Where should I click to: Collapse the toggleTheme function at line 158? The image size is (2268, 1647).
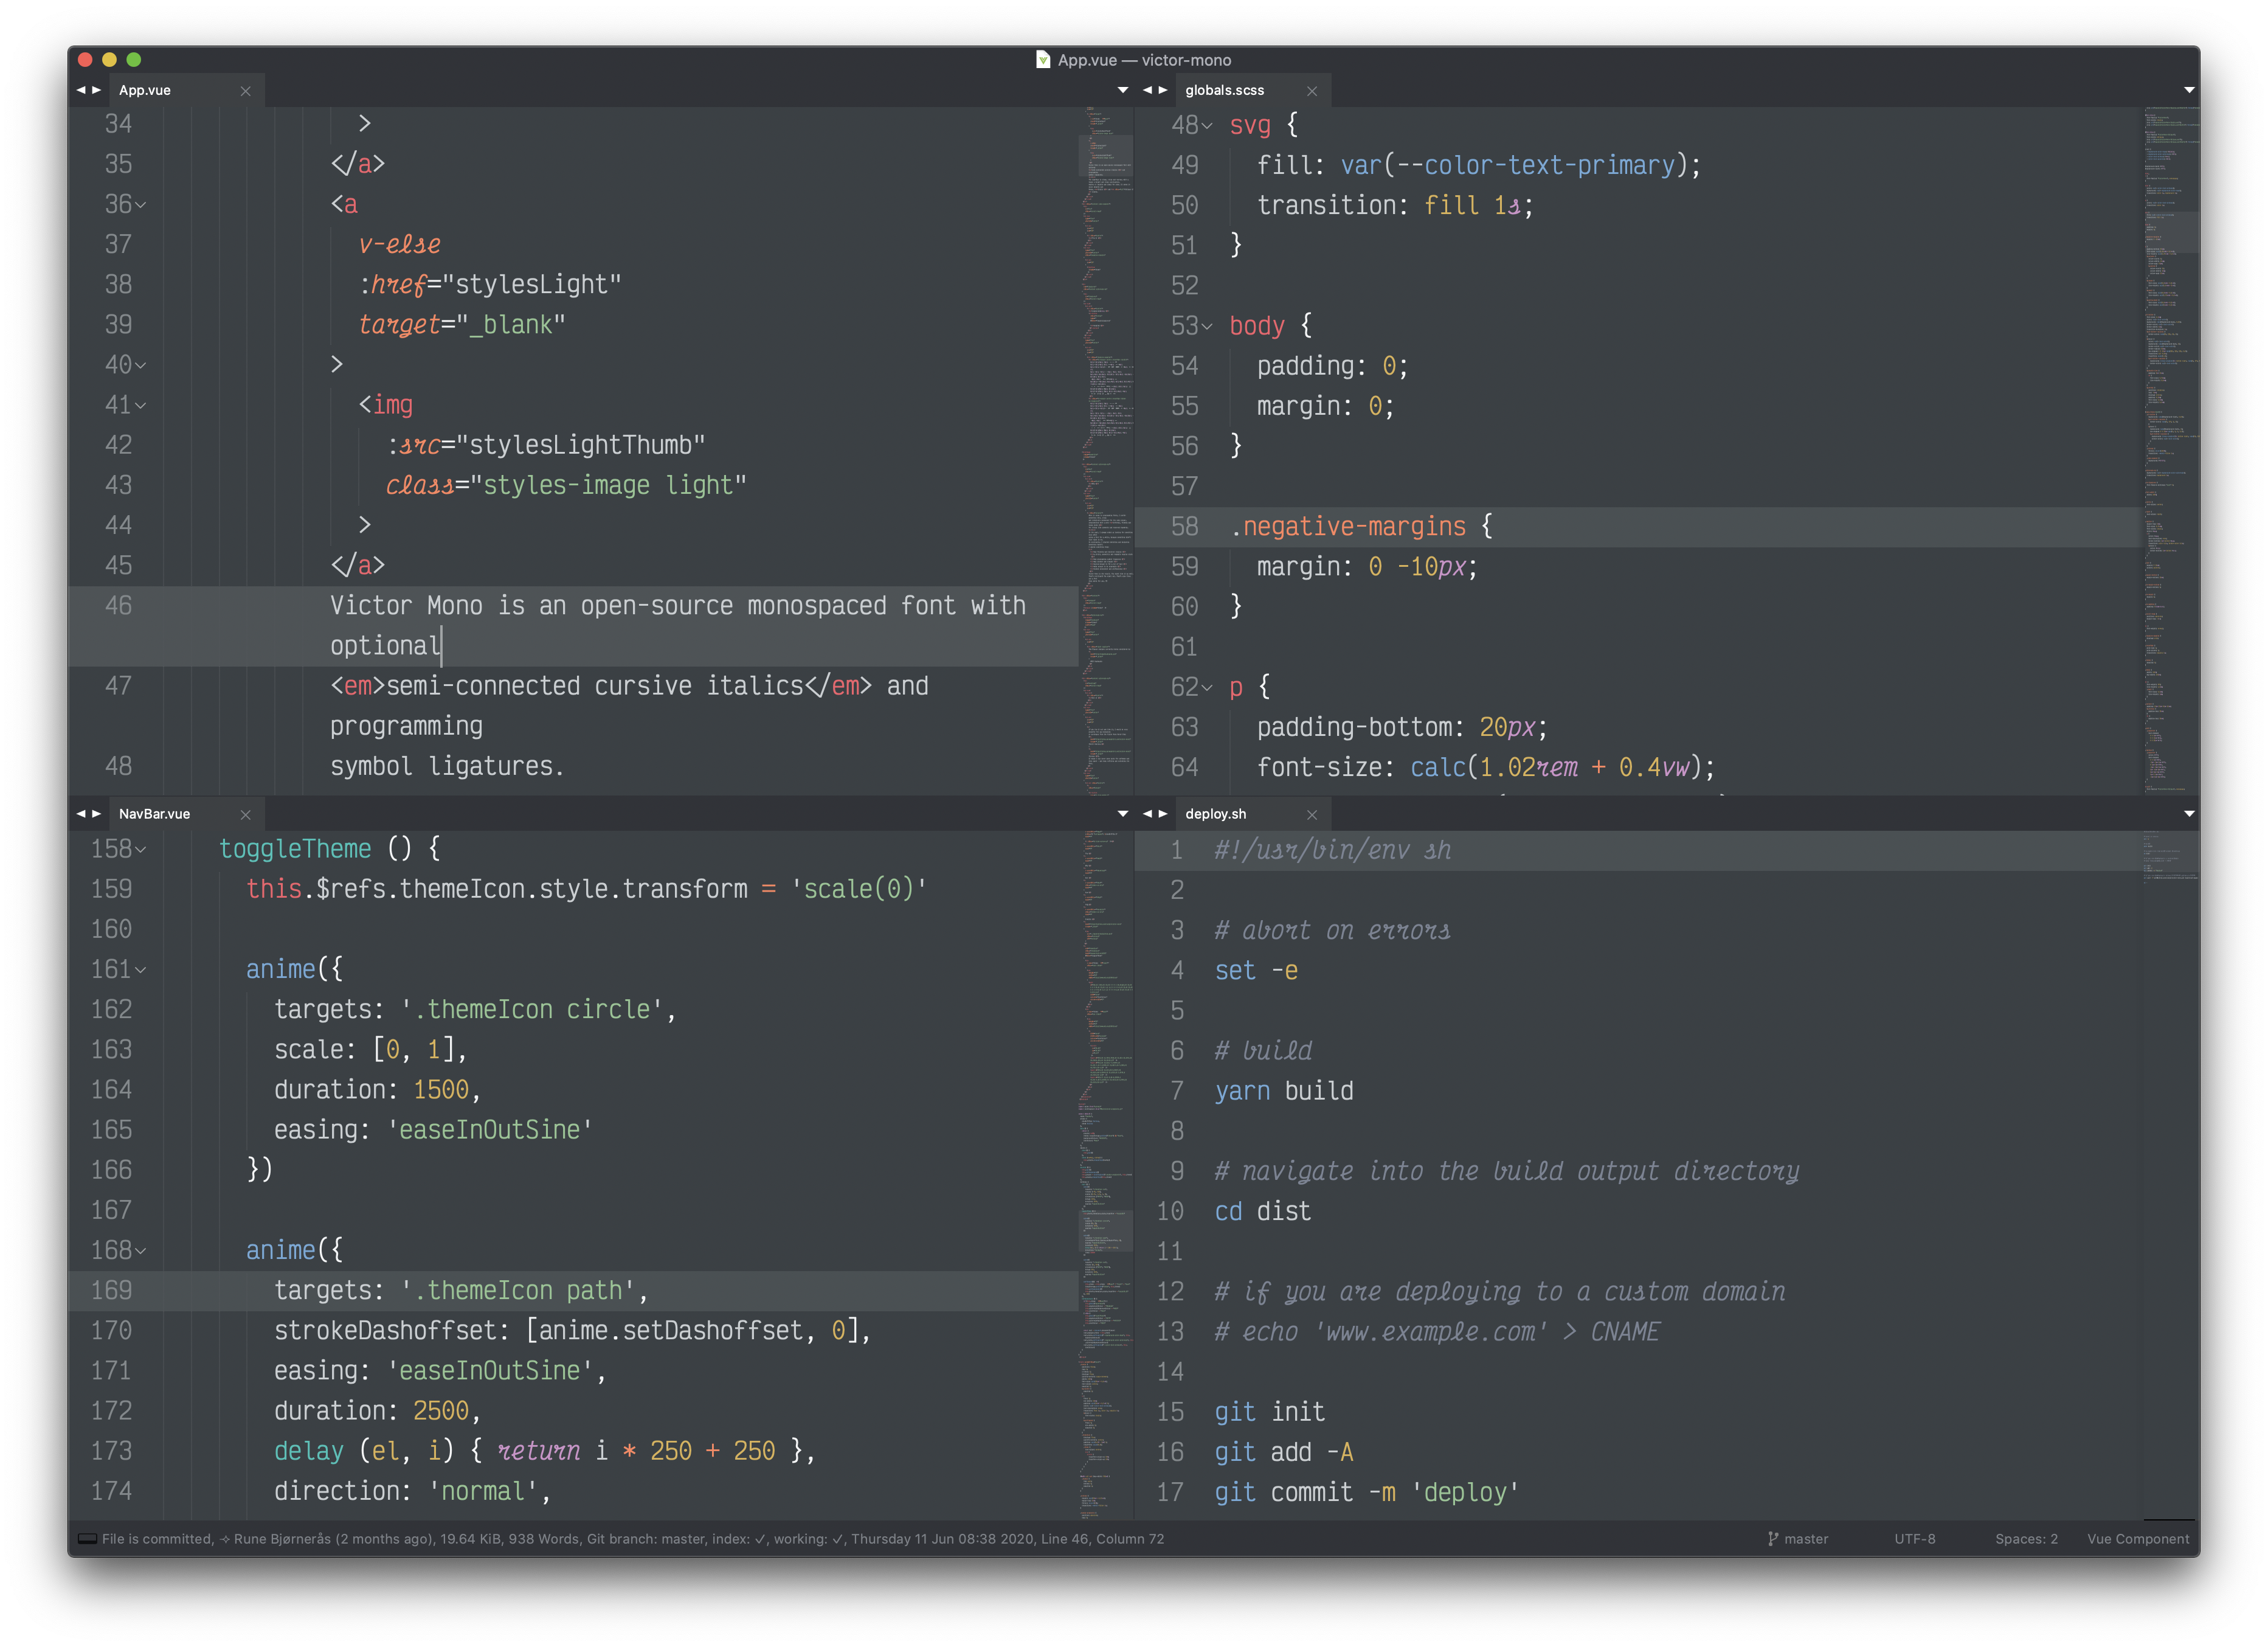(141, 850)
